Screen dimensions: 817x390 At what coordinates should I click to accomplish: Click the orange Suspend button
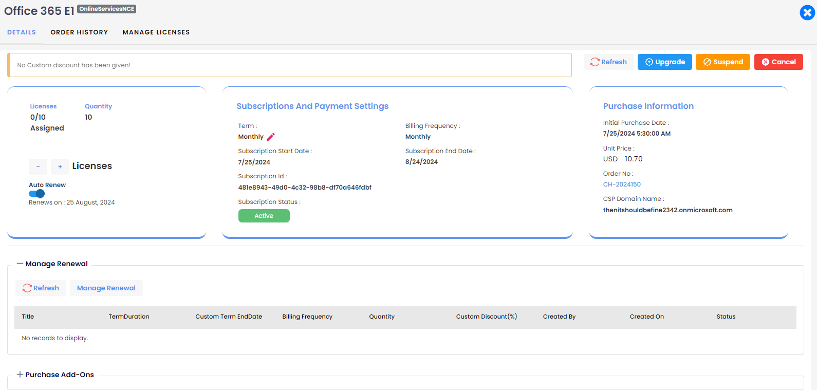tap(723, 62)
